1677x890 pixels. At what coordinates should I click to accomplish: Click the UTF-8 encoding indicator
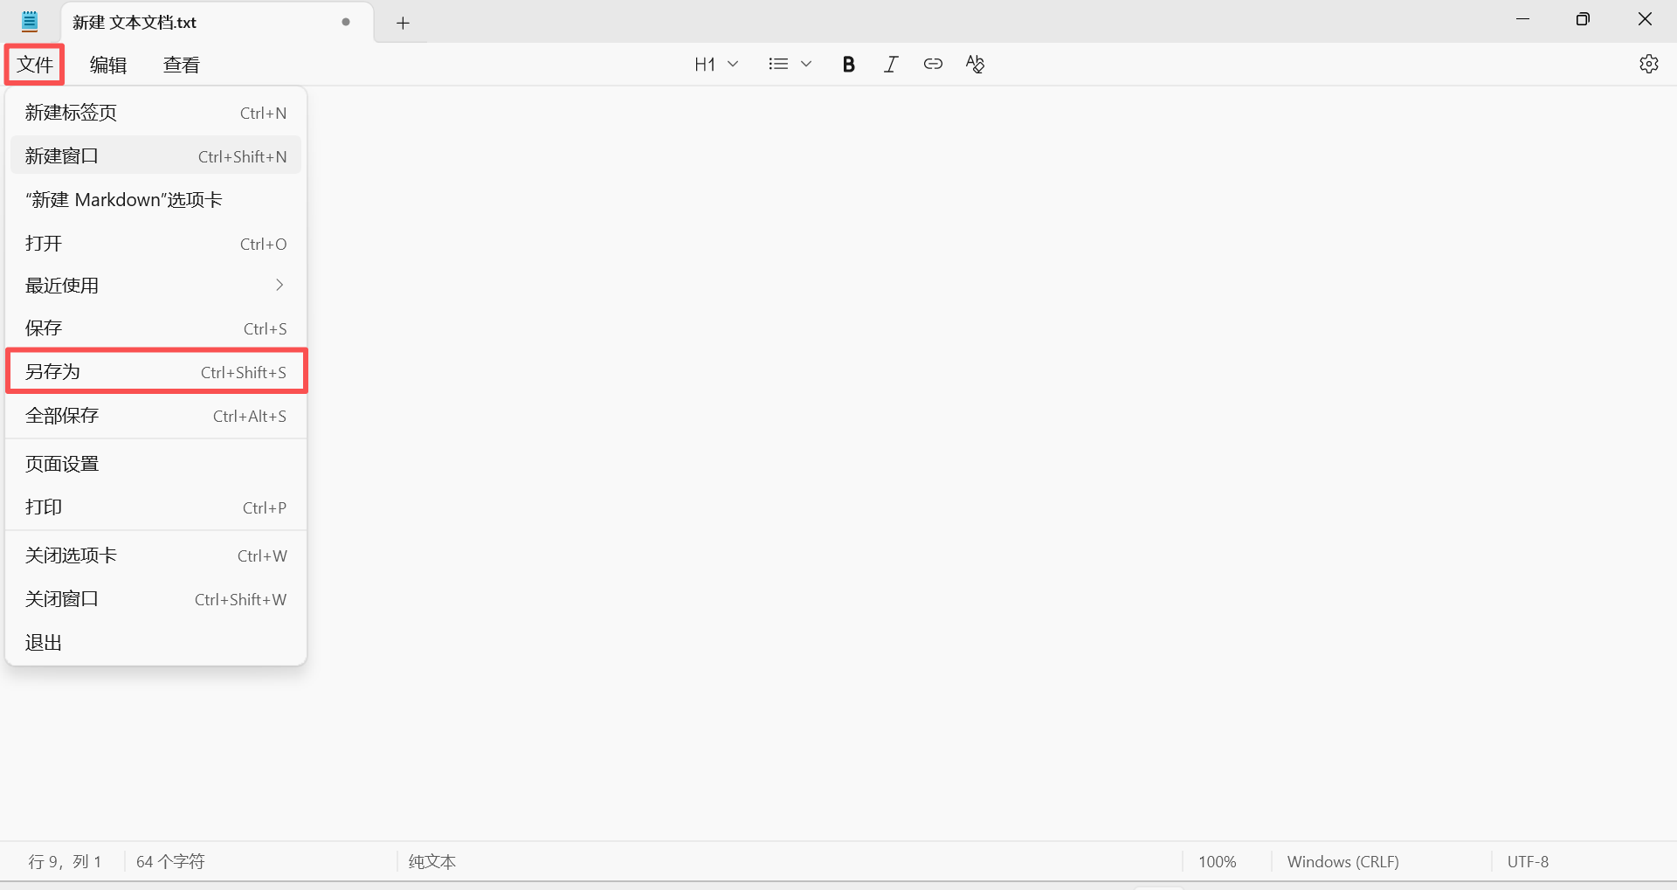[x=1528, y=861]
